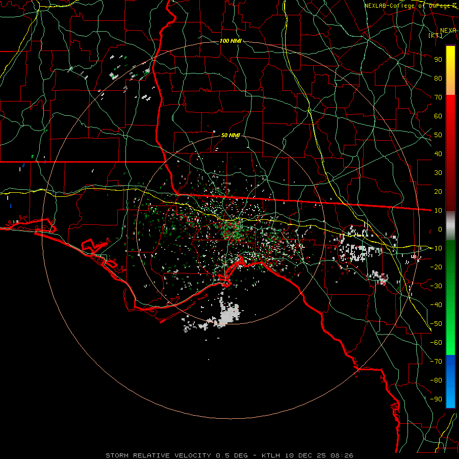
Task: Click the 20 value on the velocity scale
Action: 438,191
